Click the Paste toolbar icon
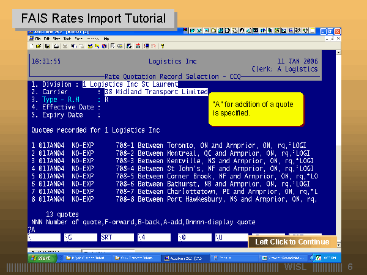This screenshot has width=367, height=275. [81, 46]
